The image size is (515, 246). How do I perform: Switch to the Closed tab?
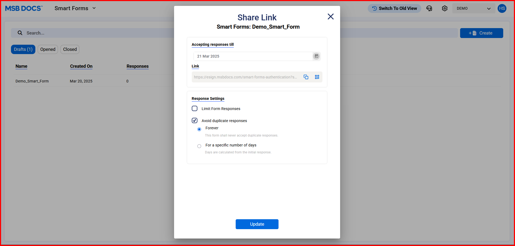pyautogui.click(x=70, y=49)
